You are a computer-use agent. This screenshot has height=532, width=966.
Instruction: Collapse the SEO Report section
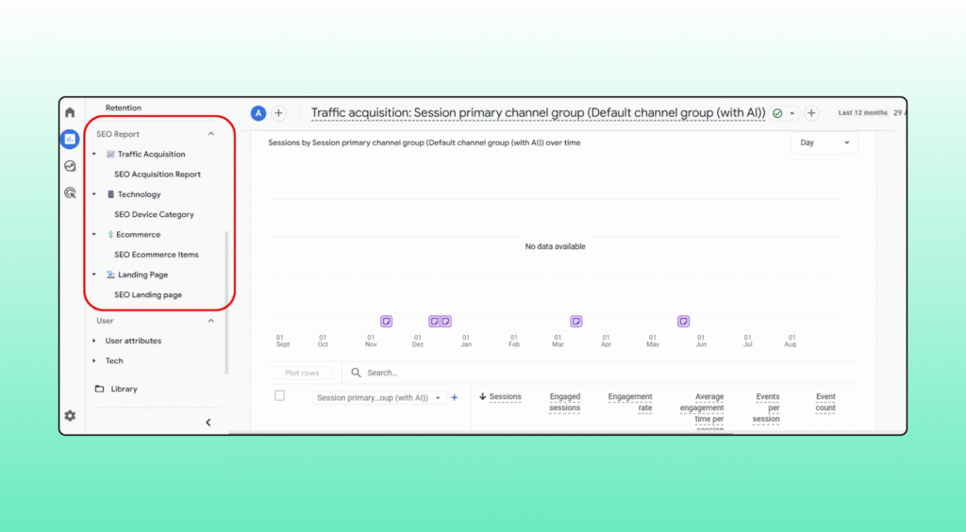click(210, 134)
